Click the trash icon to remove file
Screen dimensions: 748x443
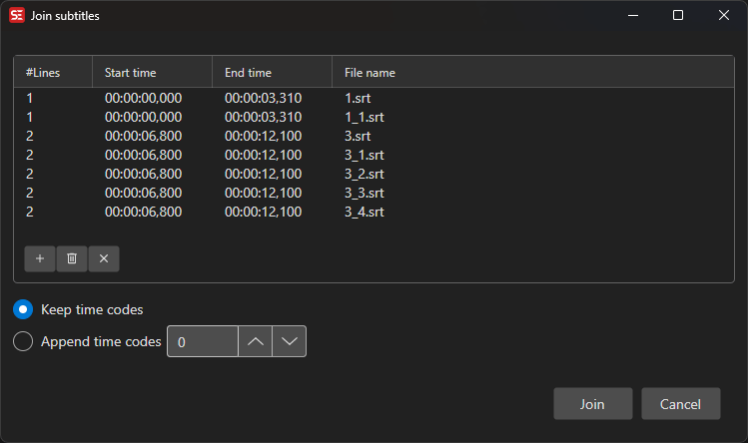[x=72, y=258]
